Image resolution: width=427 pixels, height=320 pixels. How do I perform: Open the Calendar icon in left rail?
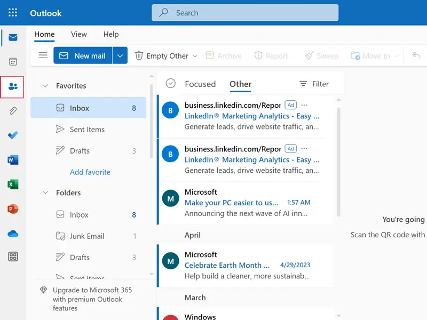13,62
